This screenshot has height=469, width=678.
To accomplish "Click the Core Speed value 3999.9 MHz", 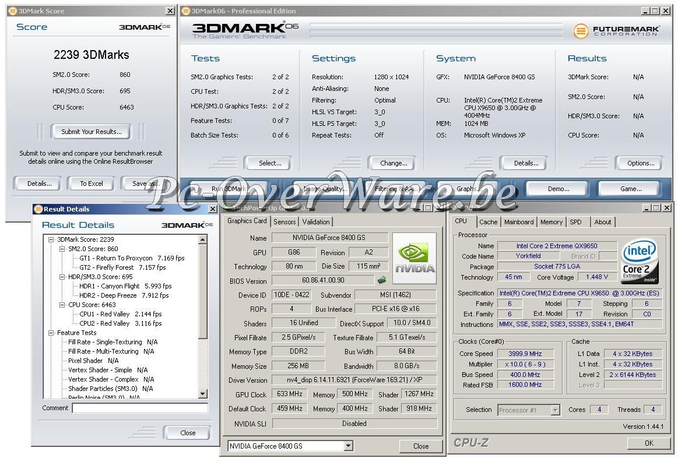I will pos(525,354).
